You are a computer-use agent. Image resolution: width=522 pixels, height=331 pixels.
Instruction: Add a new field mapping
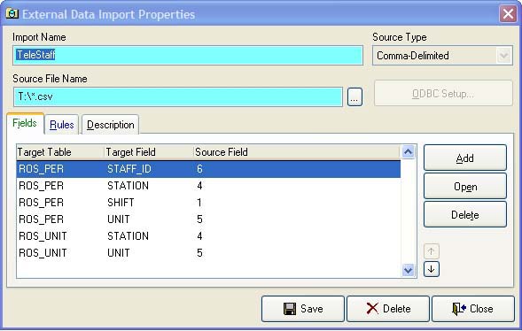464,158
